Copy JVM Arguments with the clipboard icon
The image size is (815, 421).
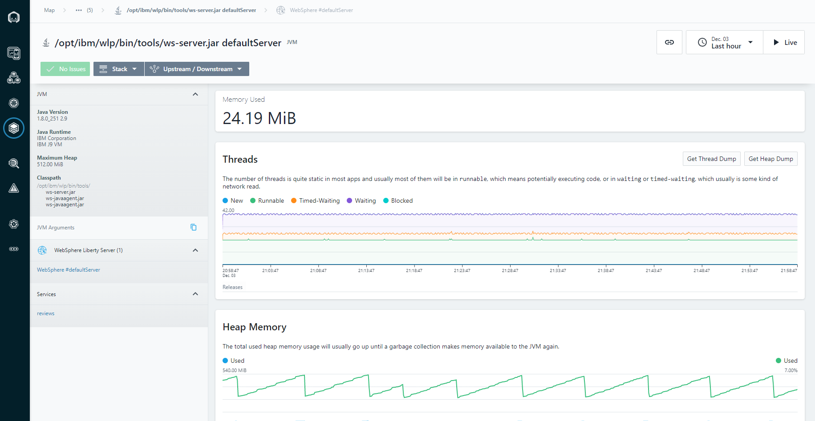[x=194, y=227]
